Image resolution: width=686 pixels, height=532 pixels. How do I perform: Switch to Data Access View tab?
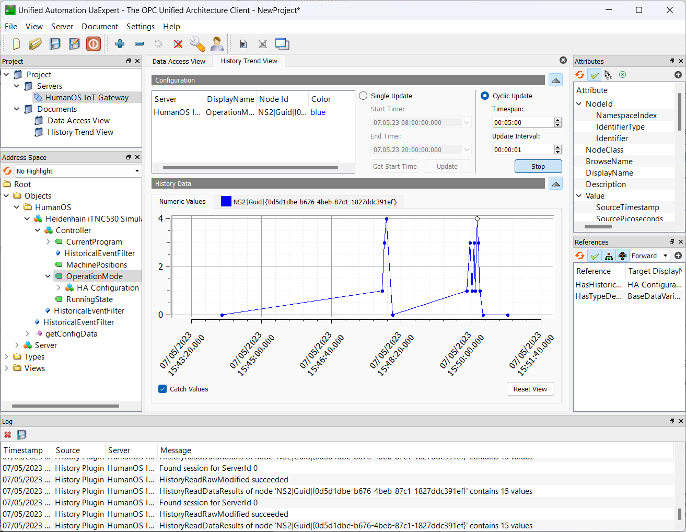[x=179, y=61]
